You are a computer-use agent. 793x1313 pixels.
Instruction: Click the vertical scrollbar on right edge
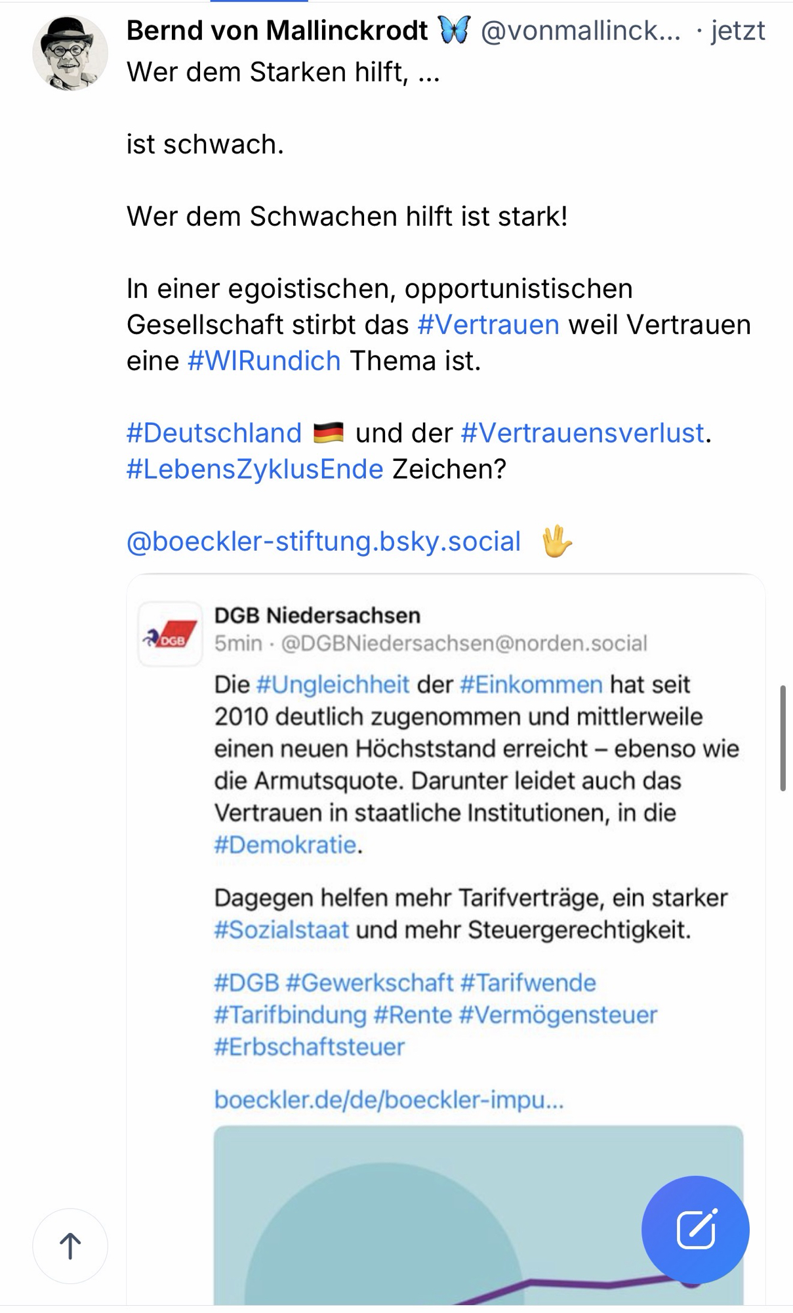point(783,739)
